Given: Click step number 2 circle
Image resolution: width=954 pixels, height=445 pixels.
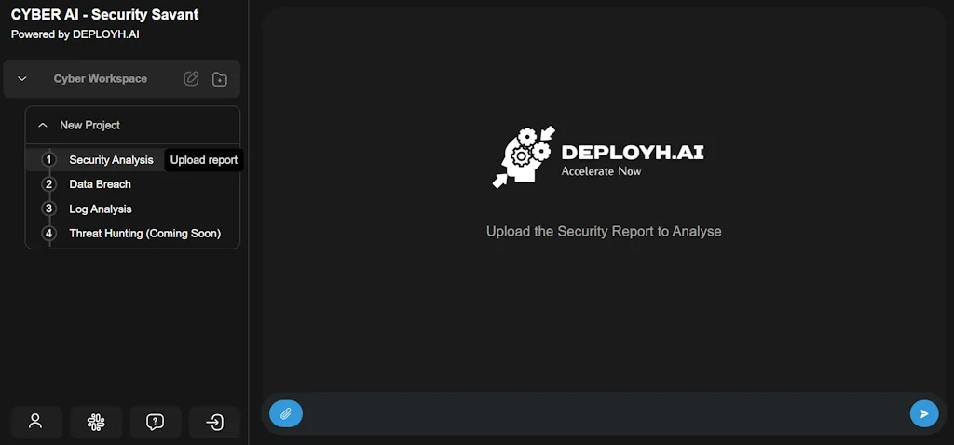Looking at the screenshot, I should [x=49, y=184].
